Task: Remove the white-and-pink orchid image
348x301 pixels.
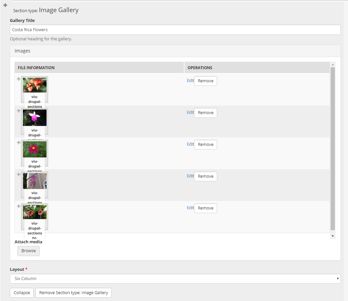Action: pyautogui.click(x=205, y=112)
